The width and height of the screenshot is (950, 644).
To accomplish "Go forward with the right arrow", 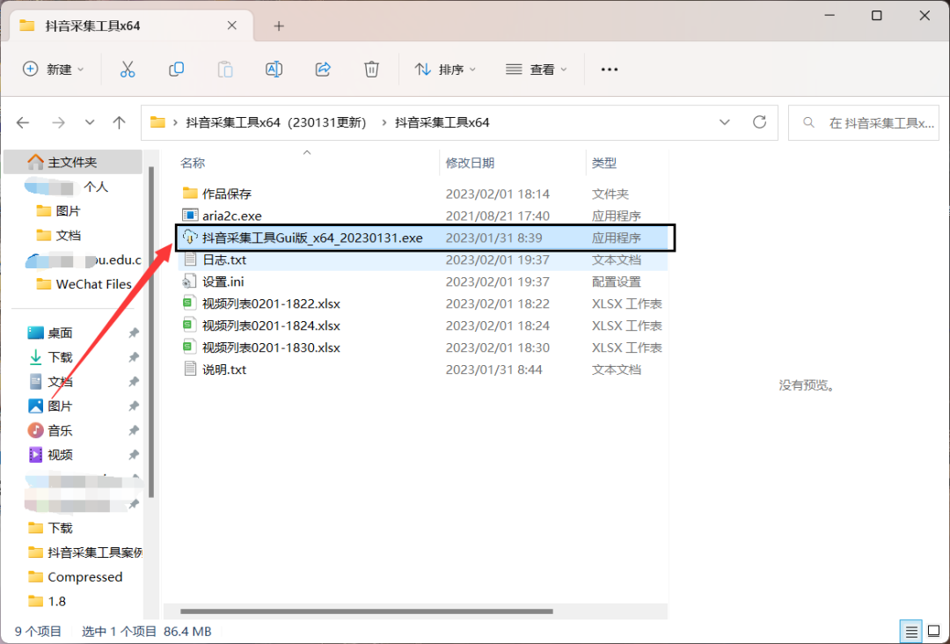I will point(58,123).
